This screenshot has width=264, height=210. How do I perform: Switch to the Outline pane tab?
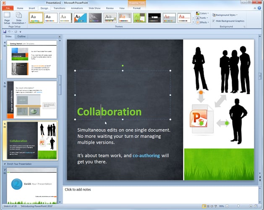(x=21, y=37)
